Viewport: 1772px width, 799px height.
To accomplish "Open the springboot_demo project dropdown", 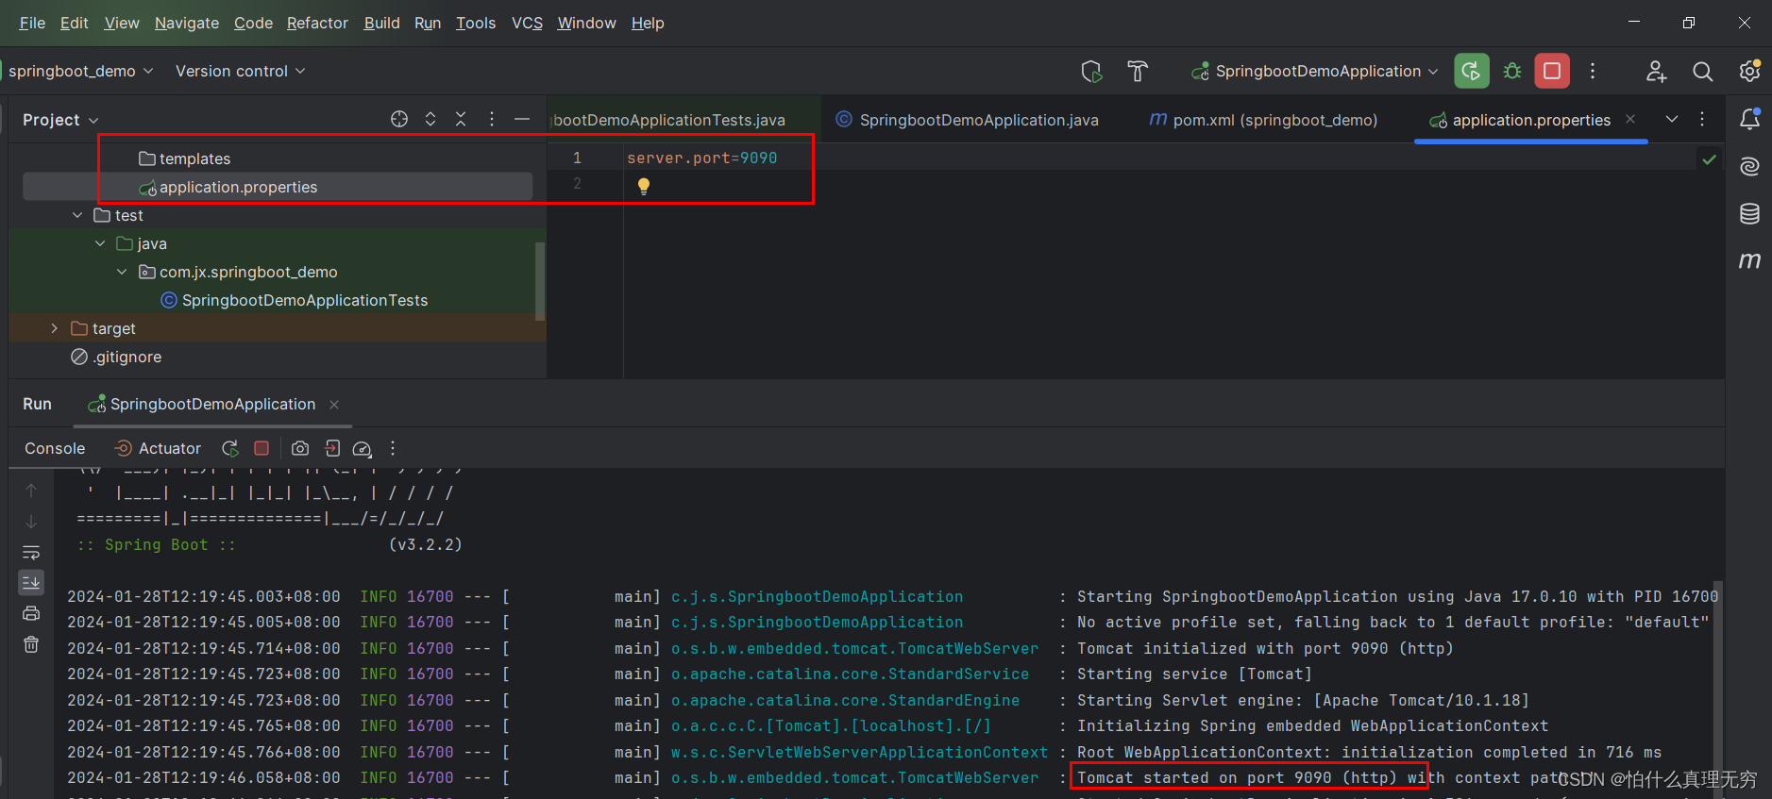I will (x=79, y=71).
